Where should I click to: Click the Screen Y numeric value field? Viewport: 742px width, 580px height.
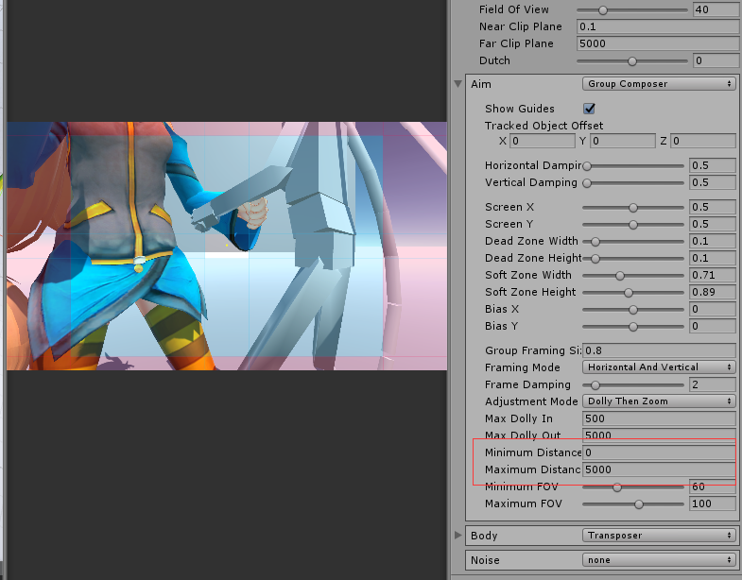(x=712, y=224)
